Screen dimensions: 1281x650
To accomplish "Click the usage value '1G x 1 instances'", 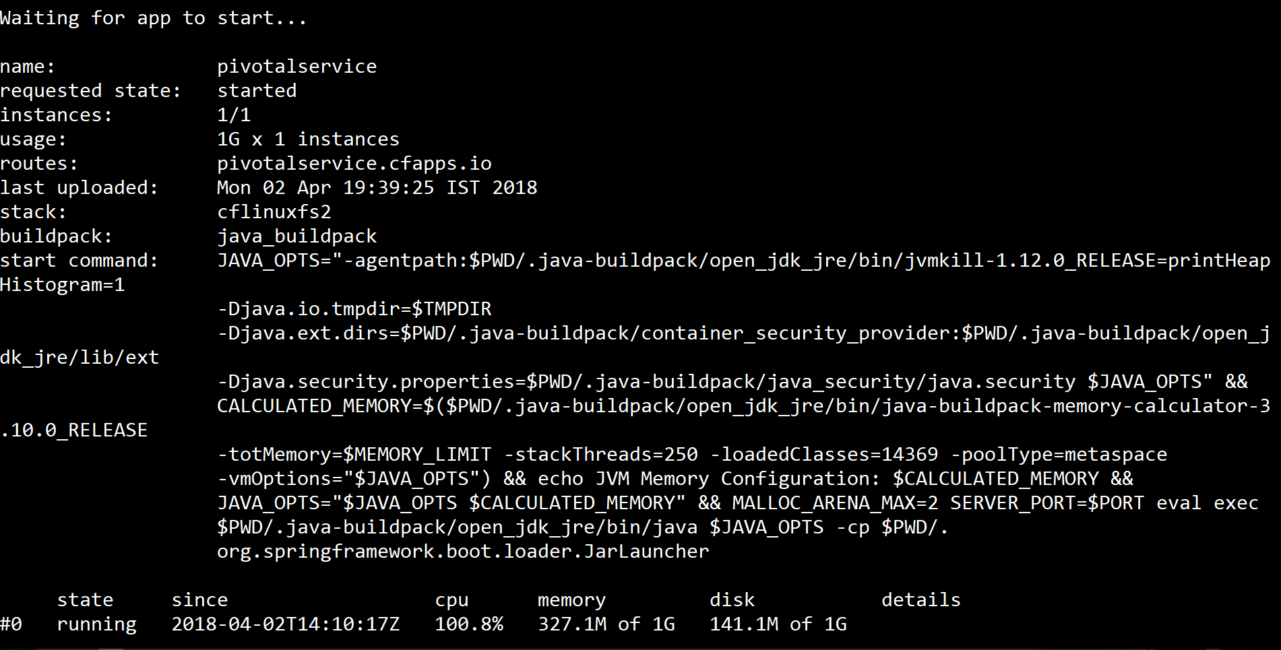I will point(308,139).
